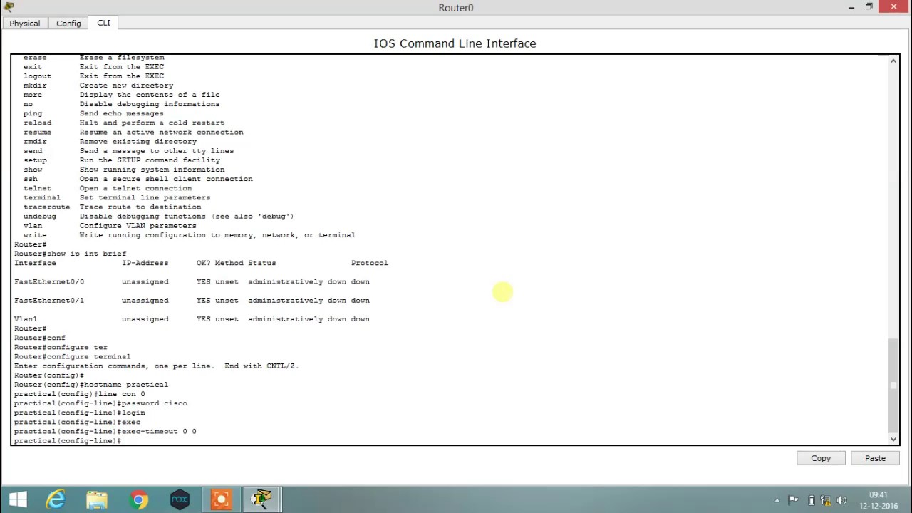Click the Copy button
912x513 pixels.
pos(821,458)
